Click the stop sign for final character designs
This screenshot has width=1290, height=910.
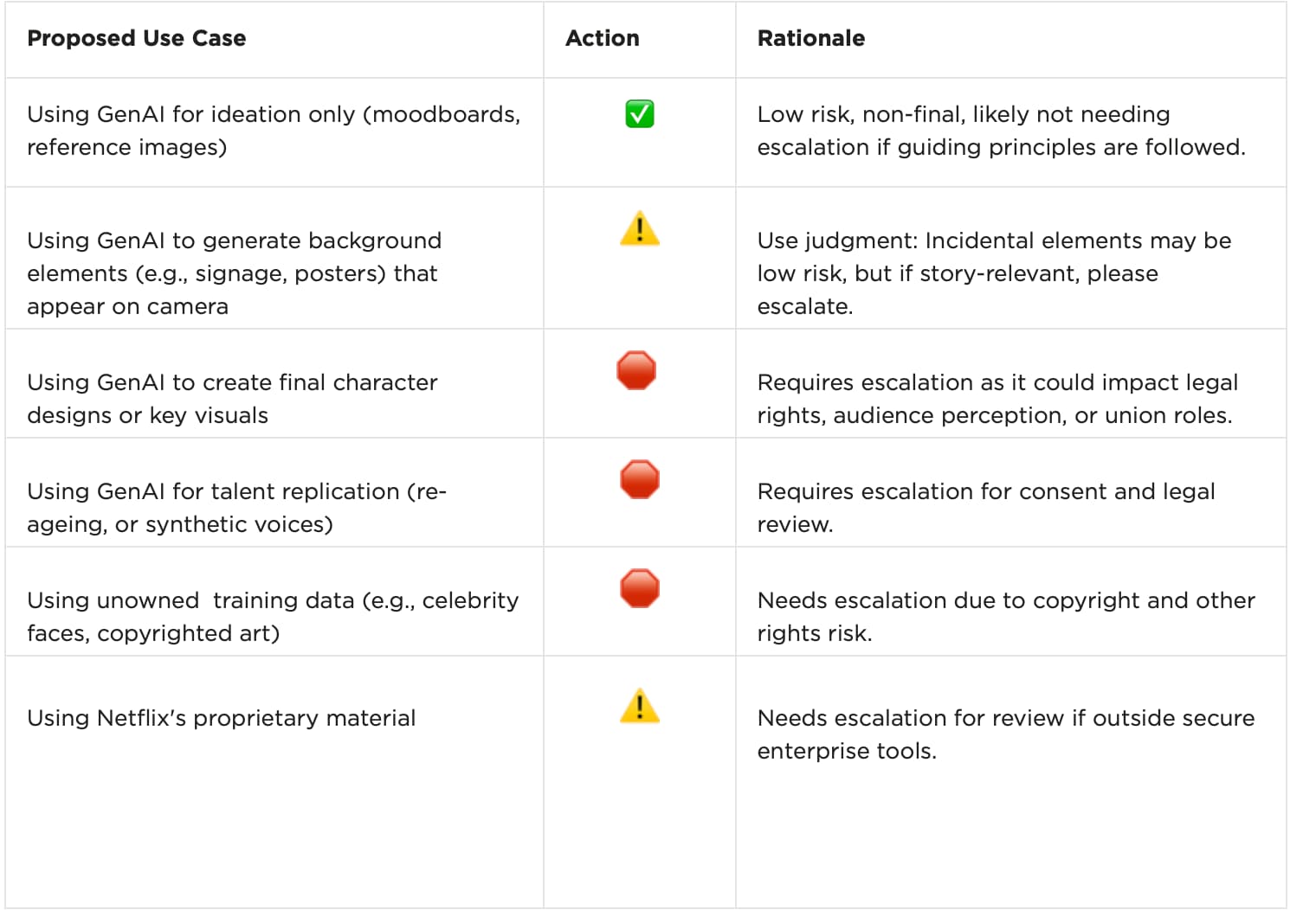[636, 370]
